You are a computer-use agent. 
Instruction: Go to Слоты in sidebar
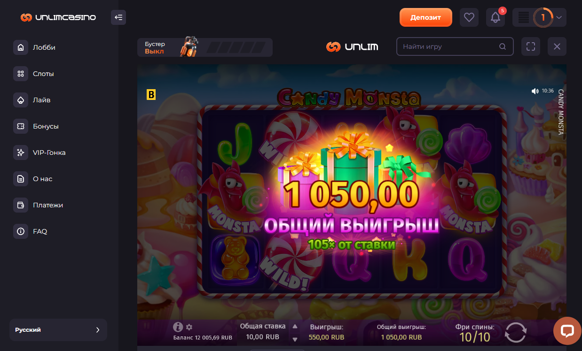43,74
